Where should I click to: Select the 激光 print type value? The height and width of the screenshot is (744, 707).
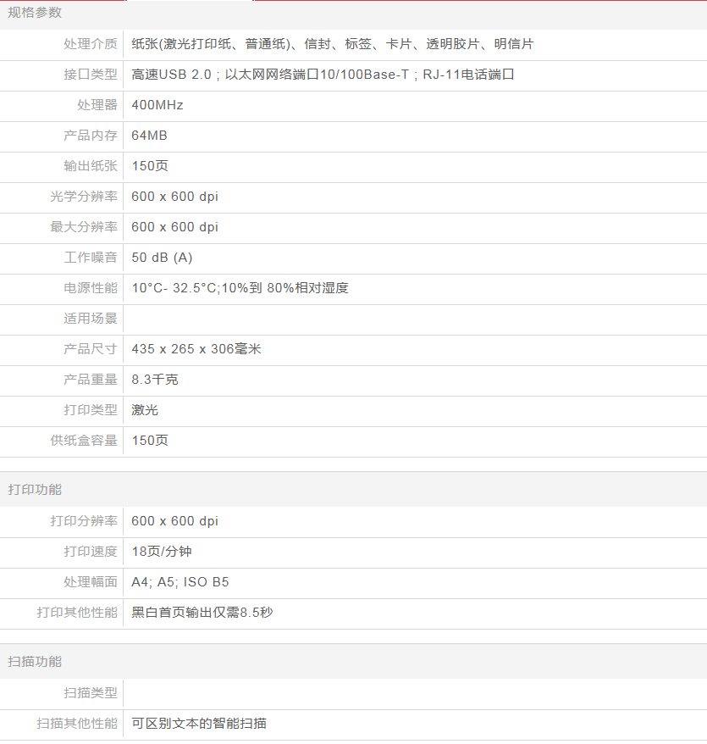(x=145, y=410)
